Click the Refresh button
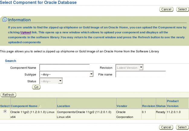The height and width of the screenshot is (131, 189). 8,95
